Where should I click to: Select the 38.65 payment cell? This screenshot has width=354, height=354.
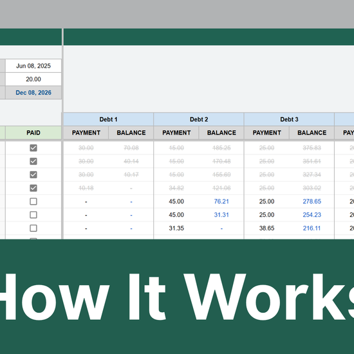pyautogui.click(x=266, y=228)
